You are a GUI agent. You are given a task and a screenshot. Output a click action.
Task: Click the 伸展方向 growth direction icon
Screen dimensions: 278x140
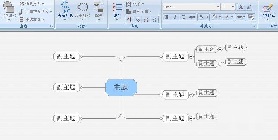pos(21,4)
